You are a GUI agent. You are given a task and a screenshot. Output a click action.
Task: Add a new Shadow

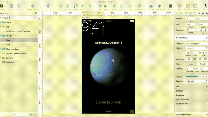click(207, 95)
